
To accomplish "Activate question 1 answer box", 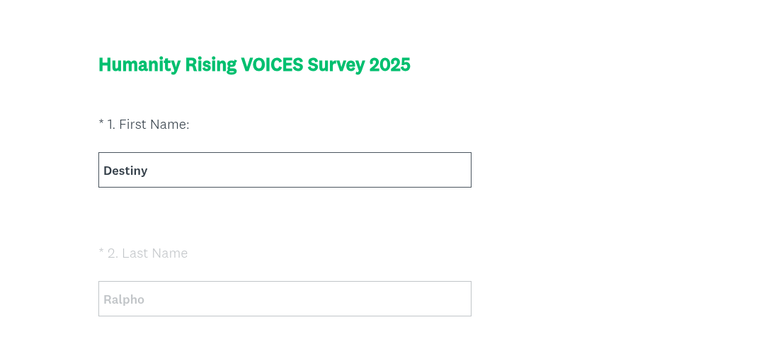I will point(285,170).
